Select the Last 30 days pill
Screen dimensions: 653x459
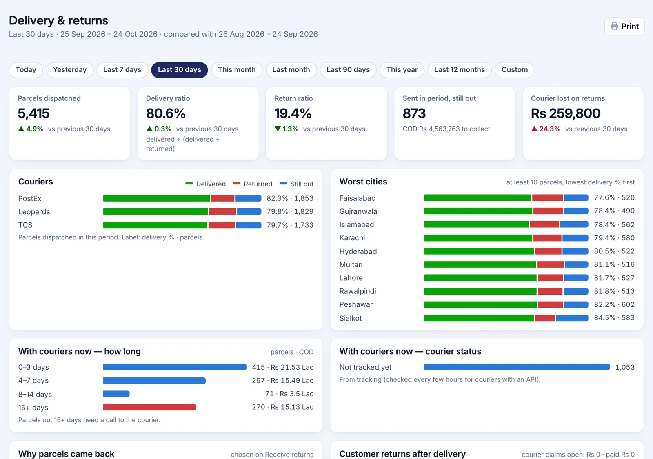(180, 70)
